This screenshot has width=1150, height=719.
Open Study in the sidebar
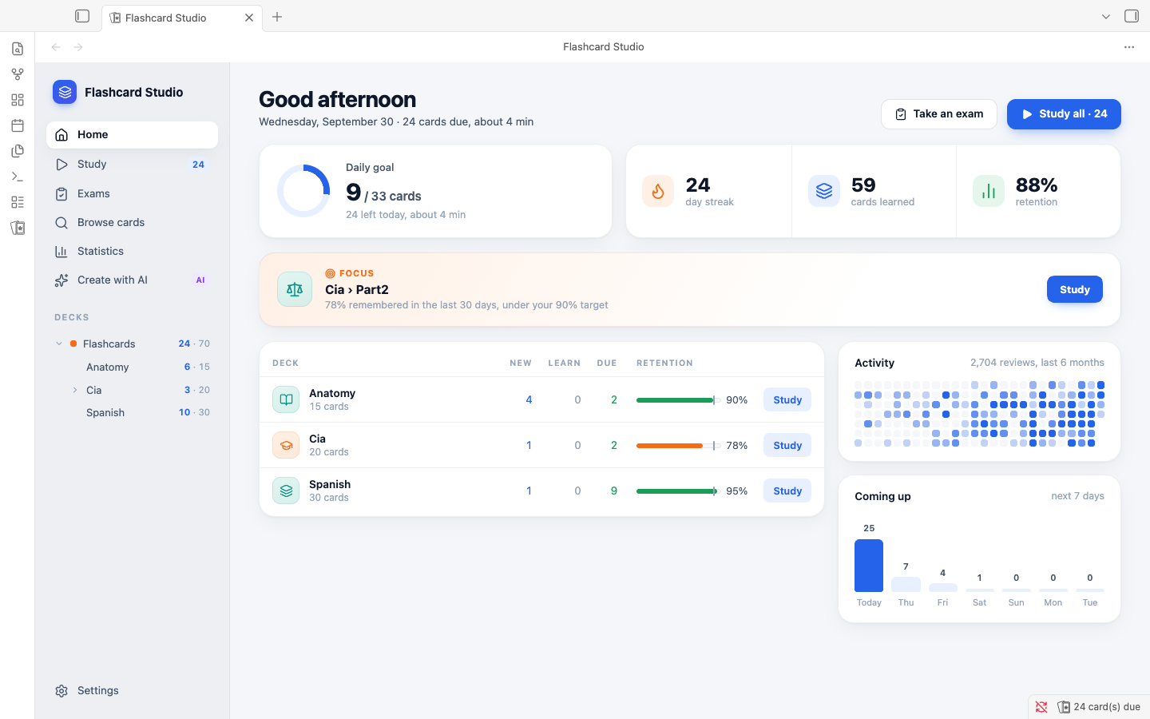(132, 165)
